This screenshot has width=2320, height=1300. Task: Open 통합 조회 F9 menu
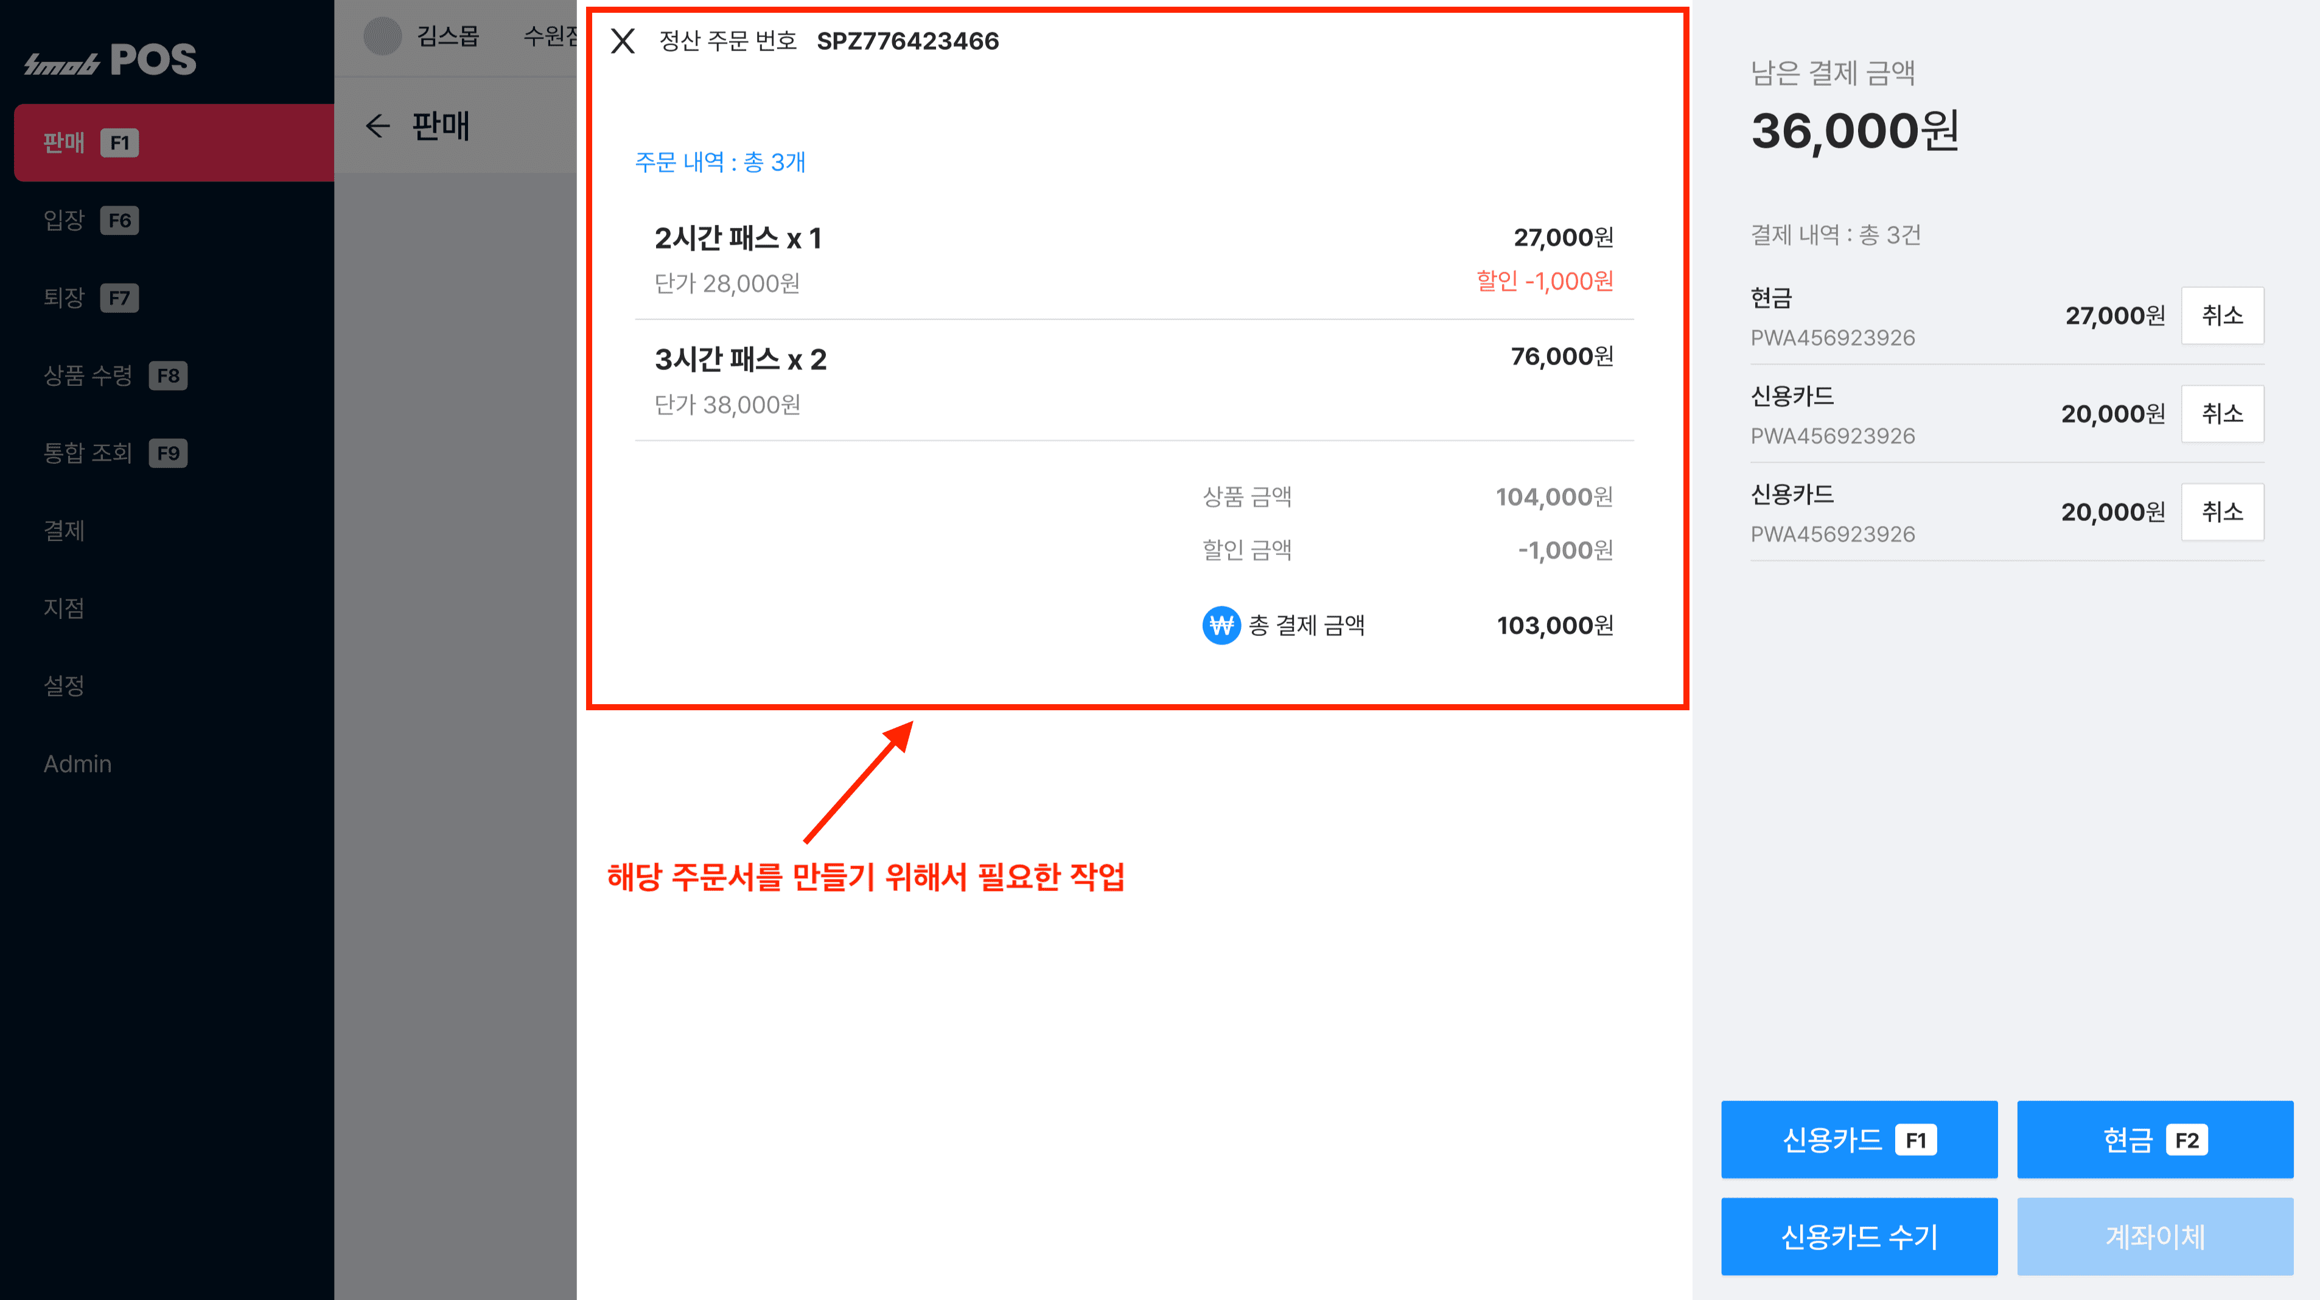pos(114,452)
